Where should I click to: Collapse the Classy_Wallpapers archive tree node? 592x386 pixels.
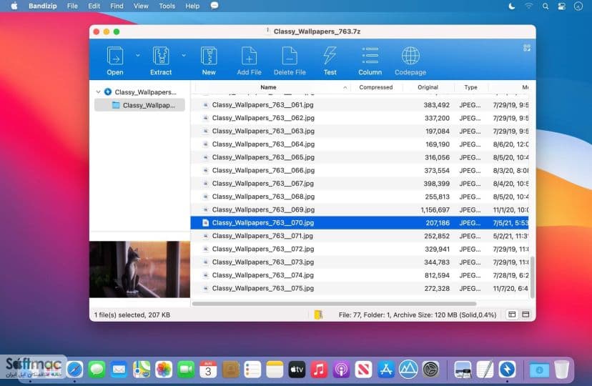point(98,91)
